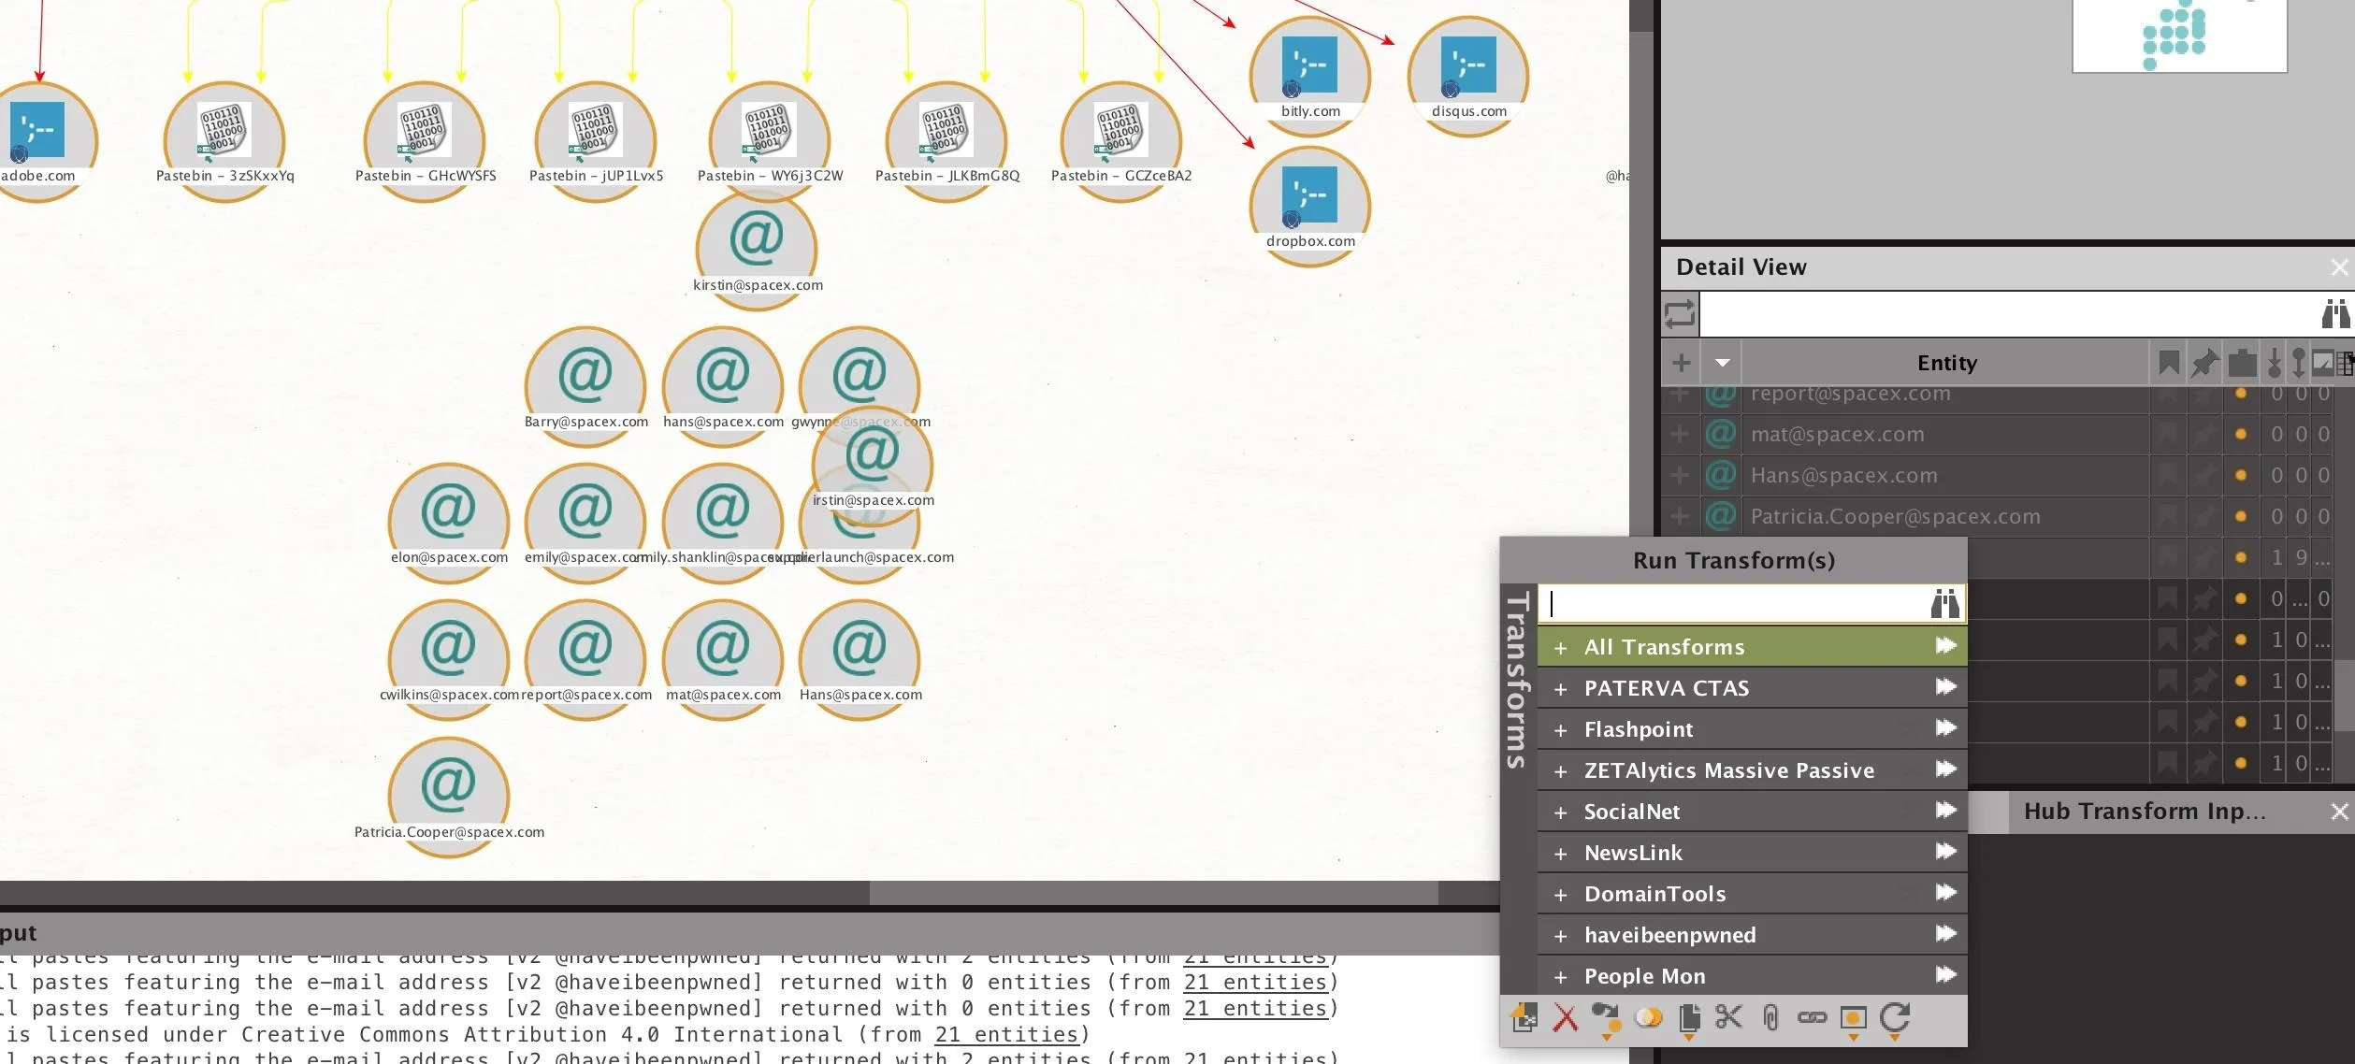Close the Hub Transform Inp... panel

pyautogui.click(x=2339, y=812)
